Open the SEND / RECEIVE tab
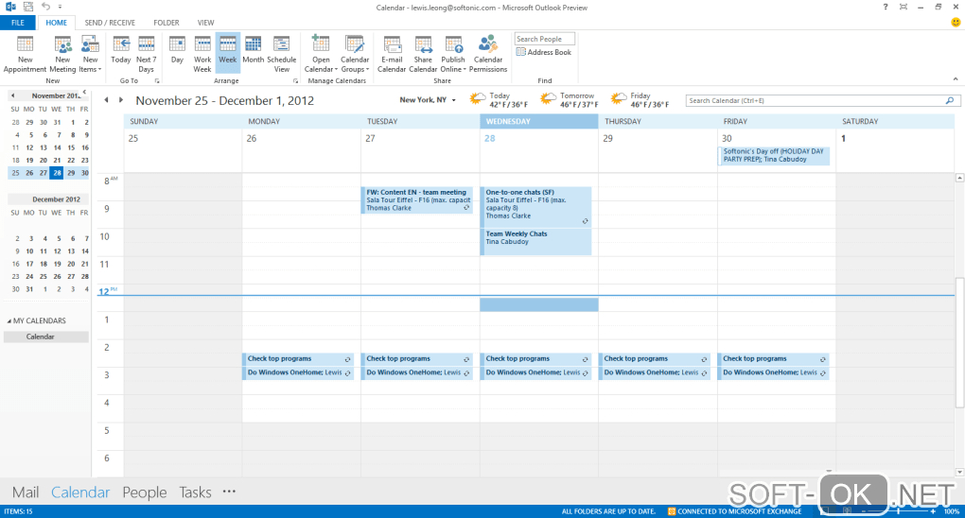The image size is (965, 518). (110, 23)
